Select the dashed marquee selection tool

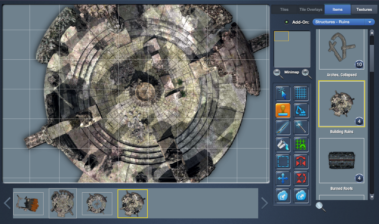(x=283, y=162)
